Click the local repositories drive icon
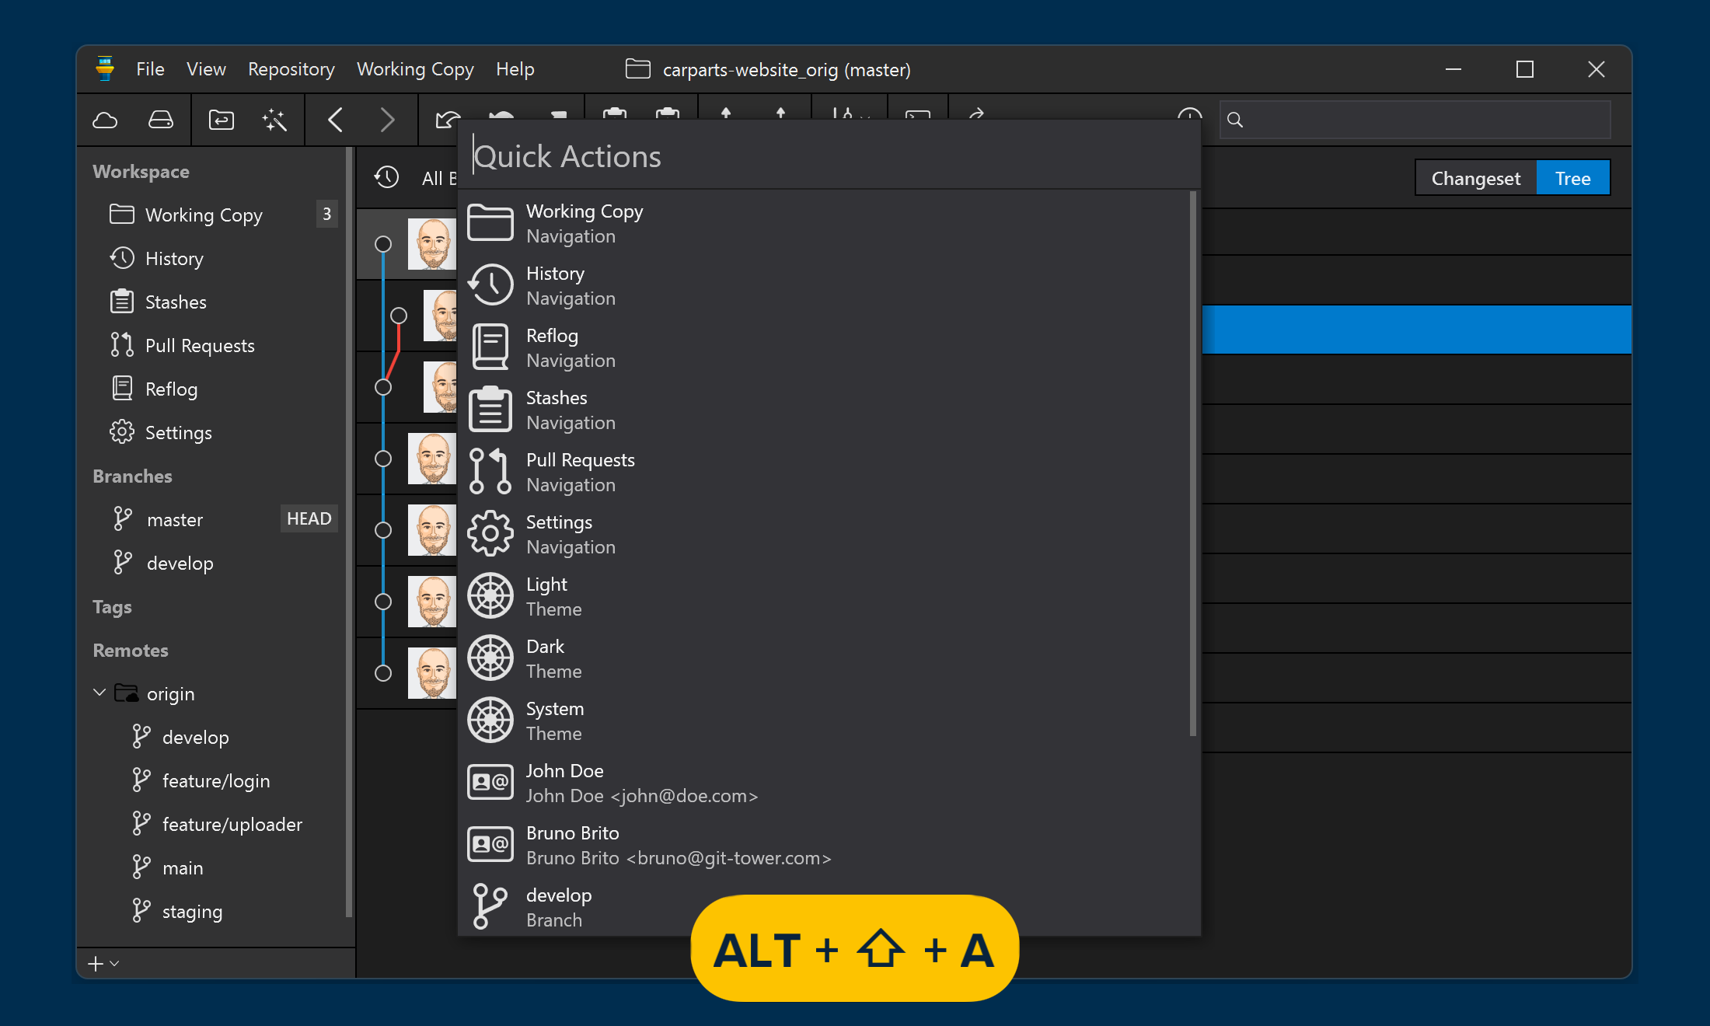The width and height of the screenshot is (1710, 1026). 161,120
